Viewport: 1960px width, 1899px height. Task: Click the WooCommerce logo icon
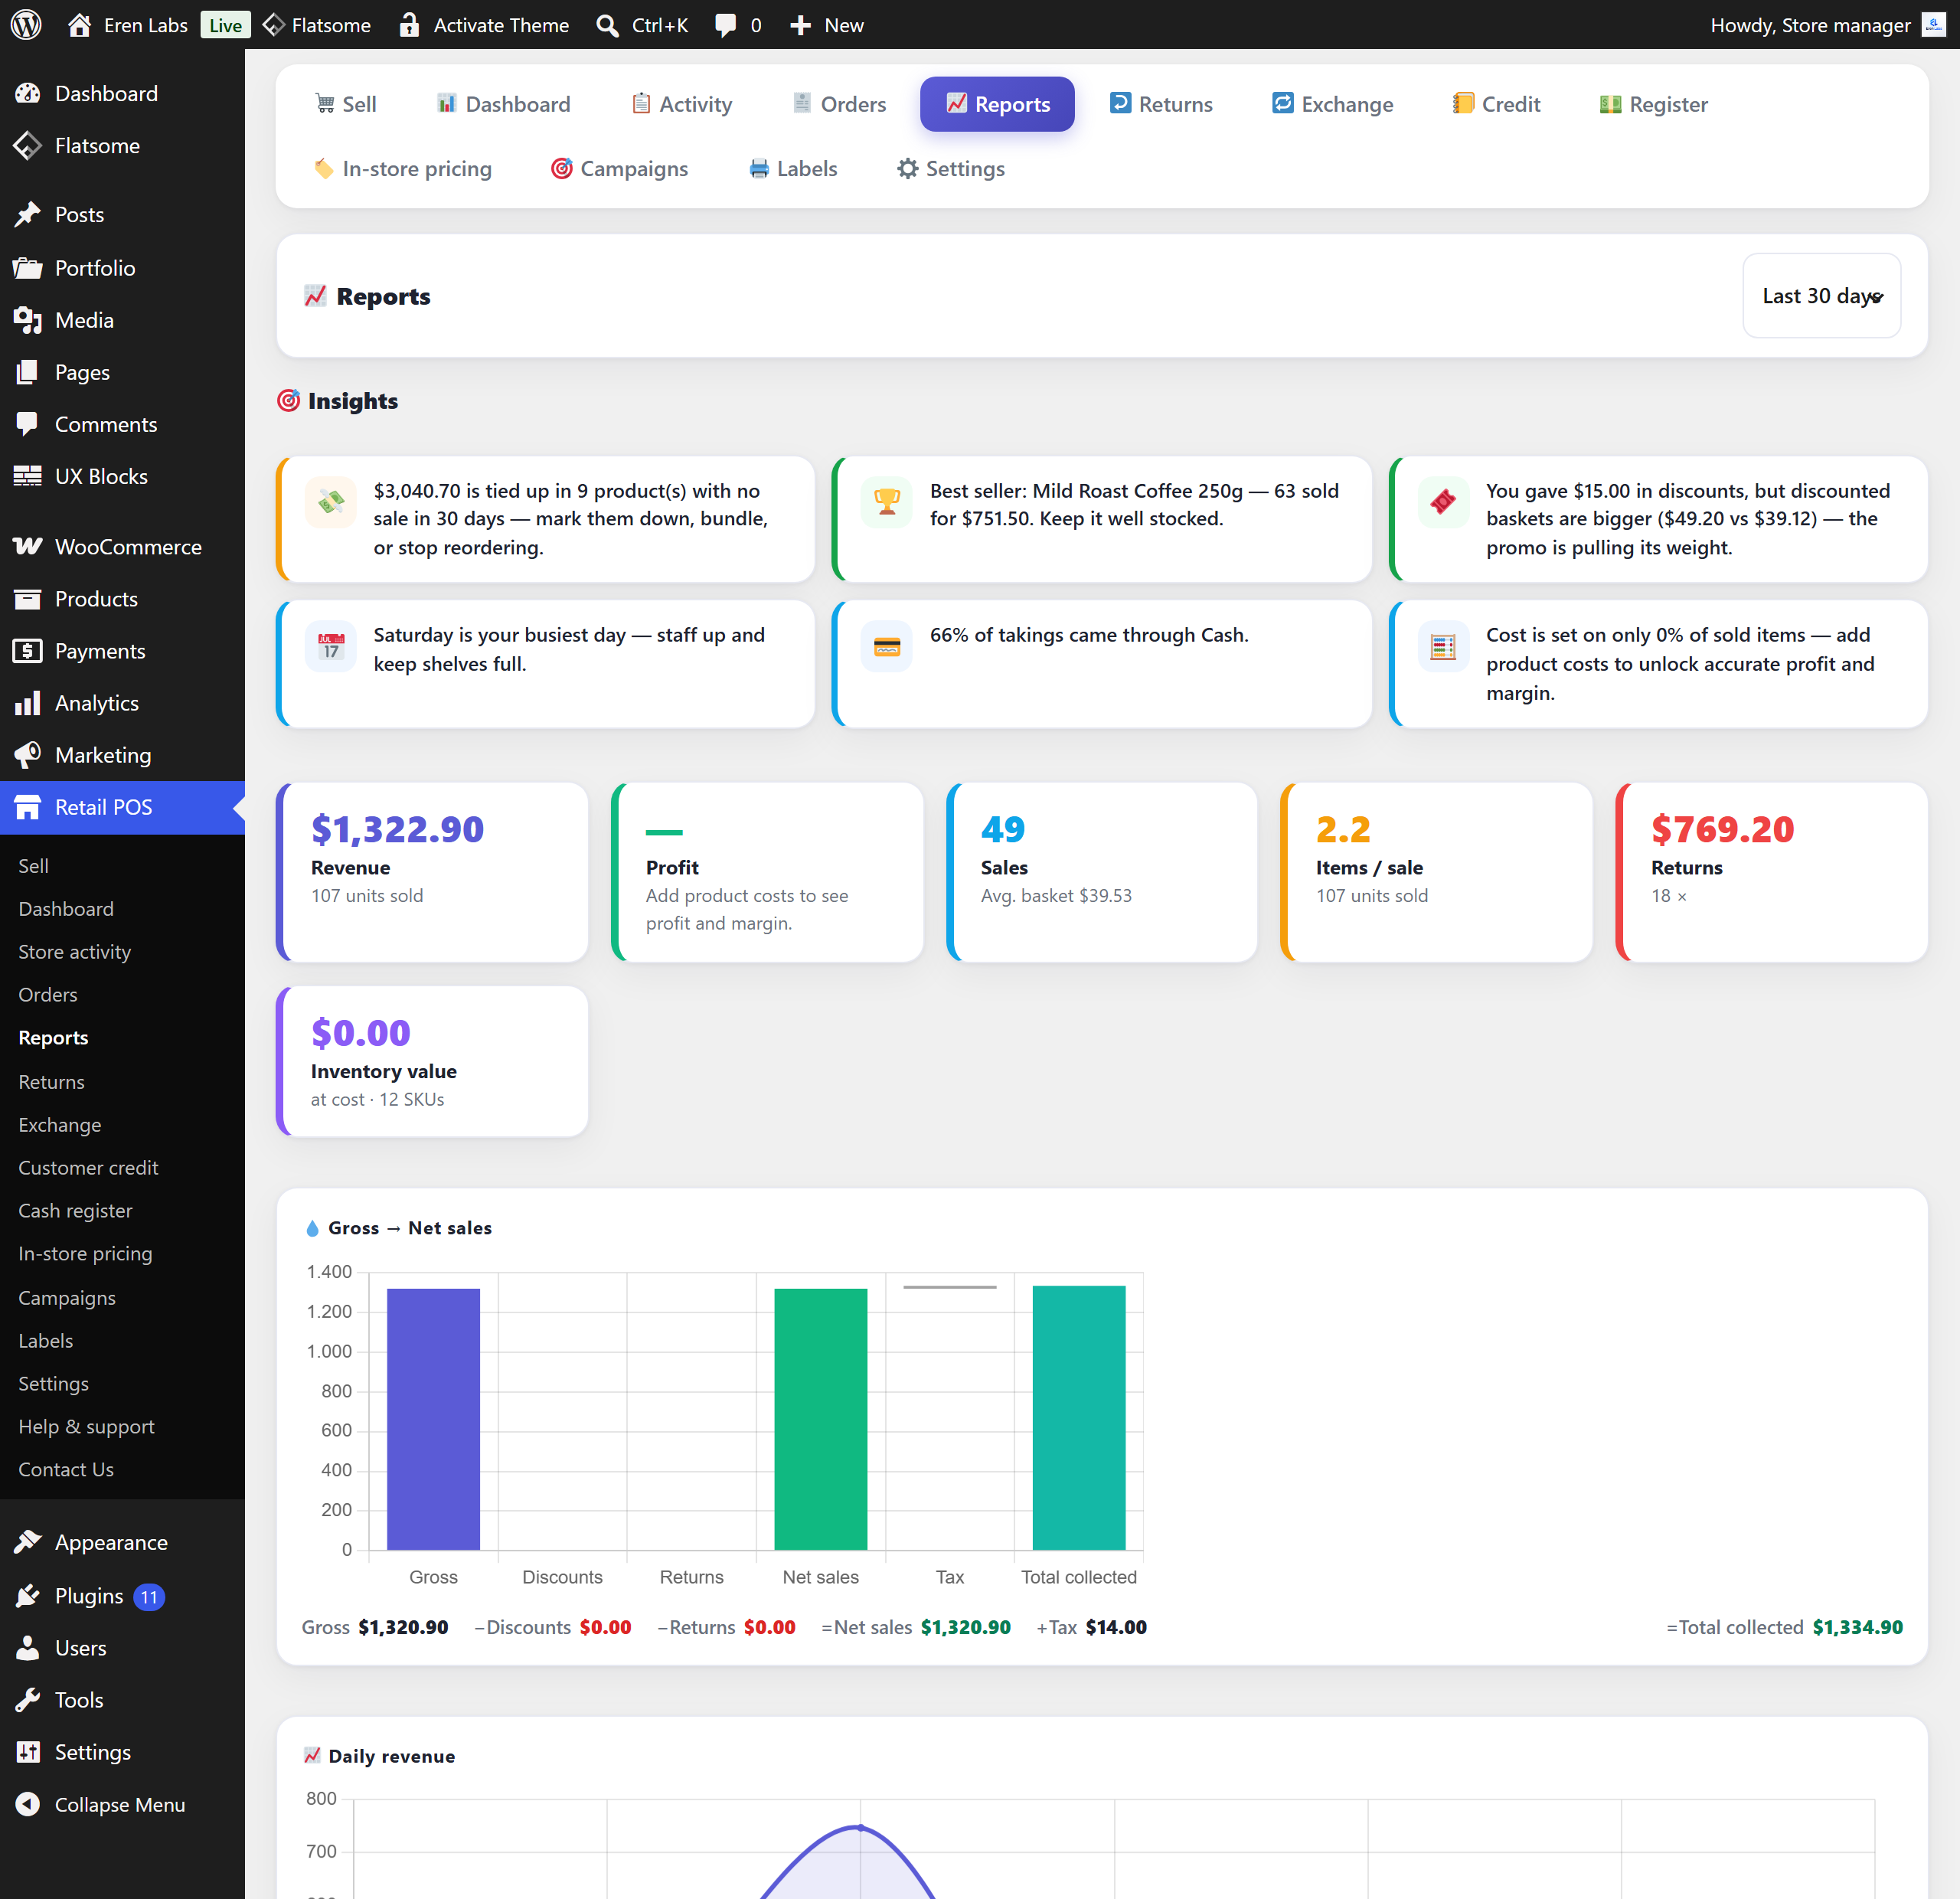[x=28, y=546]
